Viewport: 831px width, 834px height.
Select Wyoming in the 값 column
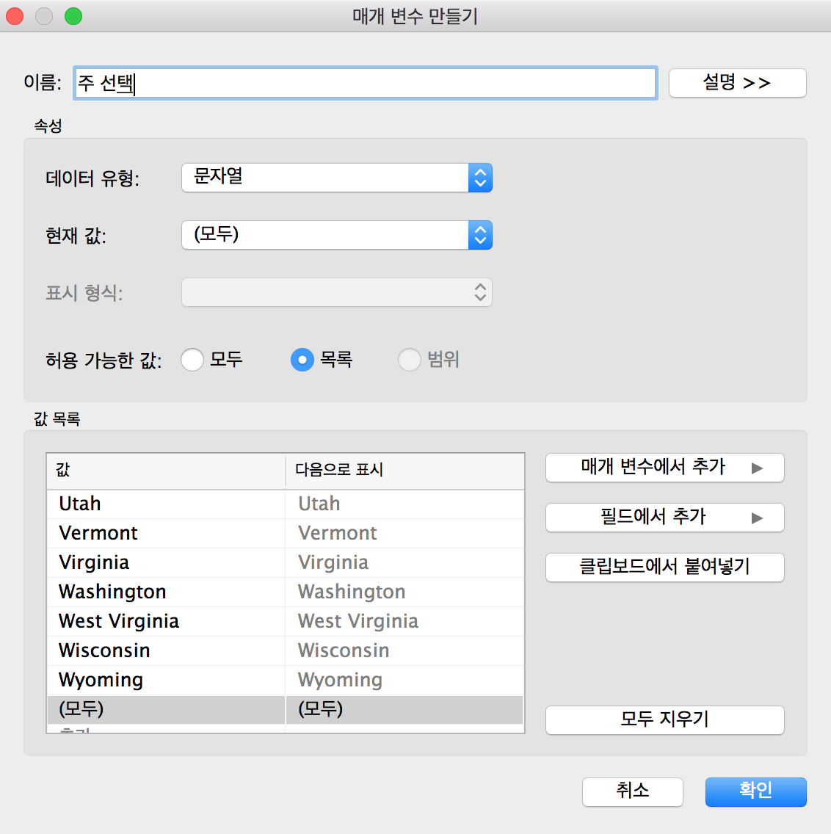click(166, 681)
